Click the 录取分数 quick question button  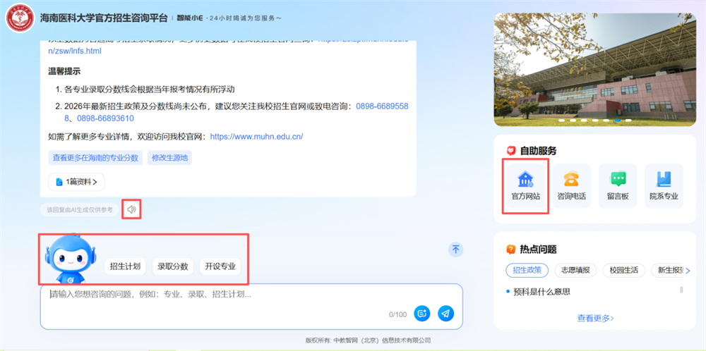point(173,266)
